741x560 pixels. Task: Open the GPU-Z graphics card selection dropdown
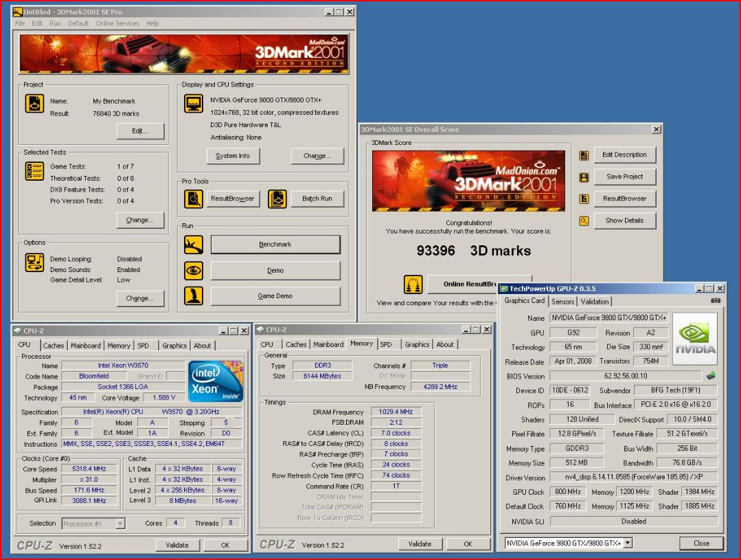click(628, 543)
